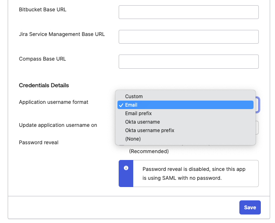Click into the Compass Base URL text box
Viewport: 275px width, 223px height.
coord(188,61)
